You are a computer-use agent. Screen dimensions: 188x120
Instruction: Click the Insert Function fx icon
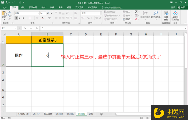click(x=36, y=28)
